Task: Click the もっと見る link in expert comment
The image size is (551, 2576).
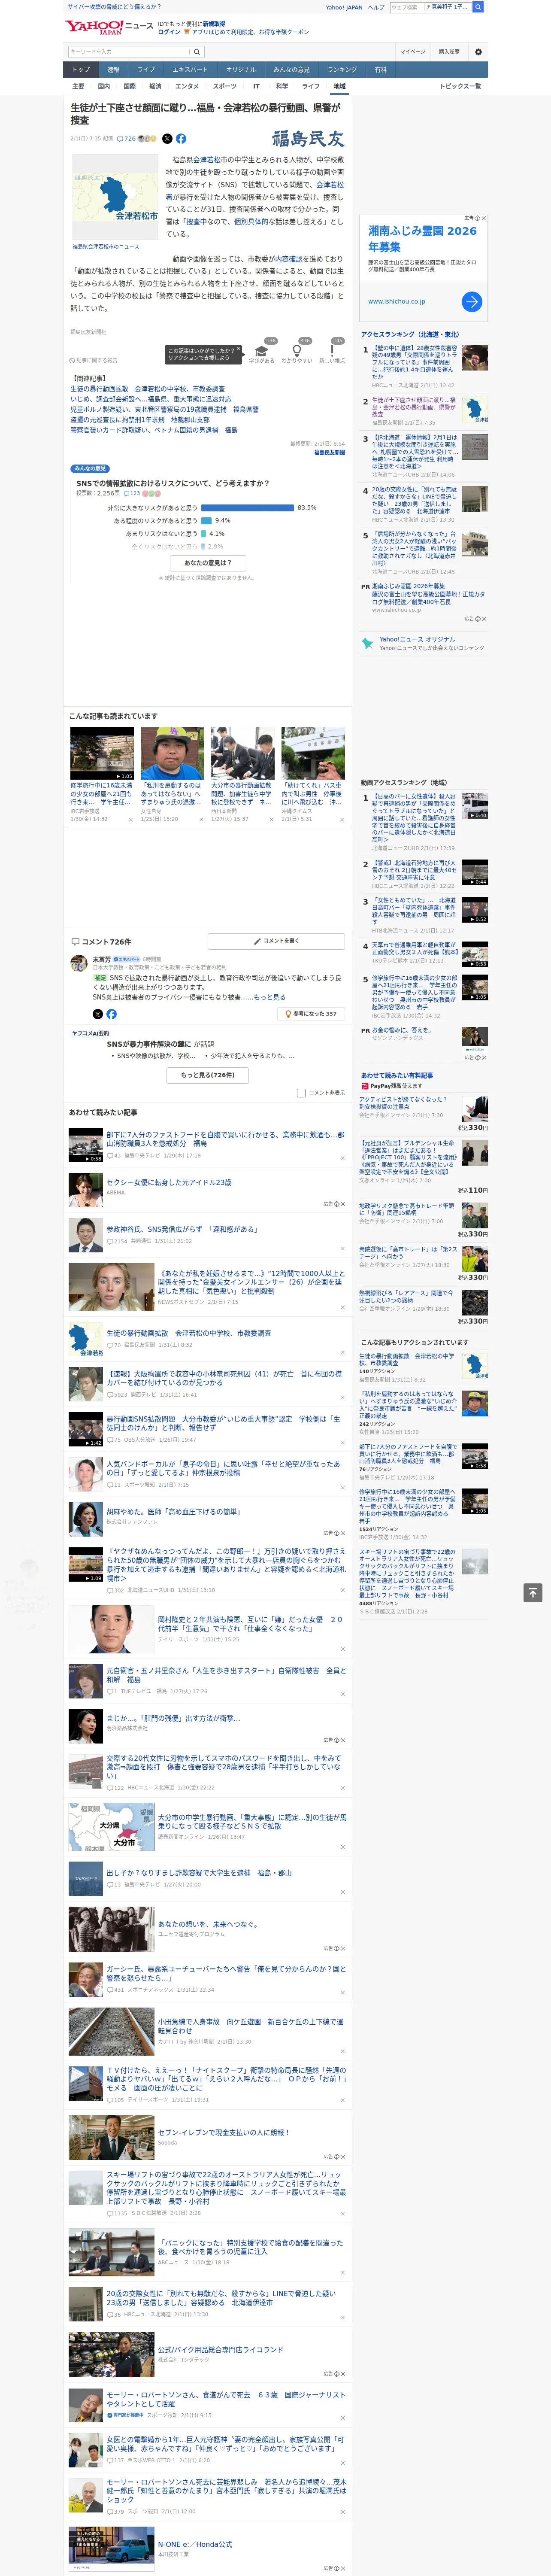Action: click(x=269, y=997)
